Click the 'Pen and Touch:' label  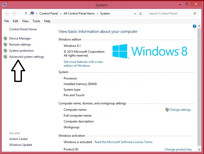point(74,95)
